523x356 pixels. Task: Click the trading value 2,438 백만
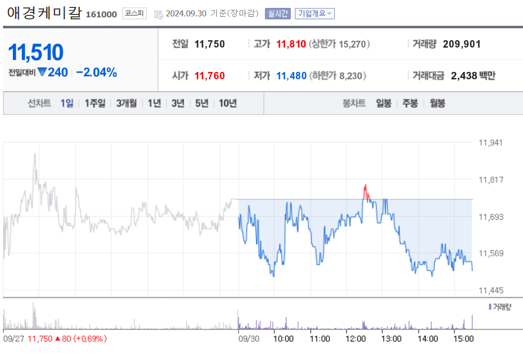tap(473, 76)
